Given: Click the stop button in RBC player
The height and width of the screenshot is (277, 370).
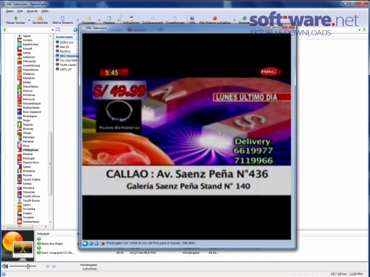Looking at the screenshot, I should coord(85,243).
